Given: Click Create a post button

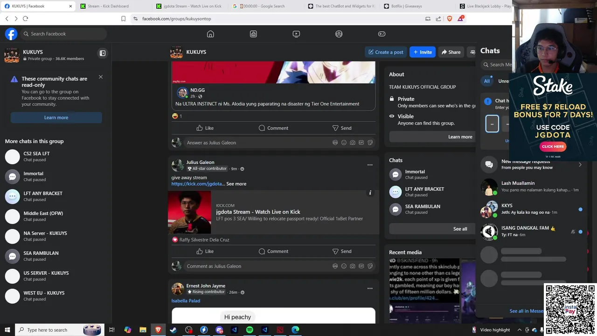Looking at the screenshot, I should [x=386, y=52].
